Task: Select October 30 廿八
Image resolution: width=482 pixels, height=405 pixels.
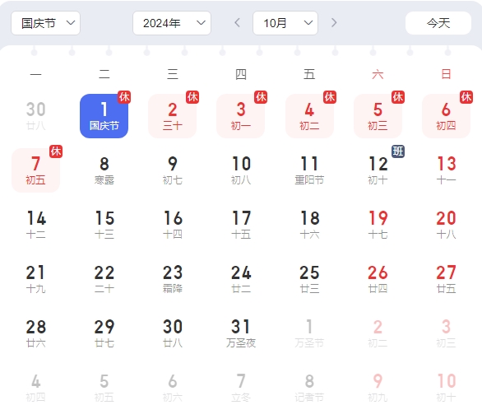Action: pyautogui.click(x=173, y=333)
